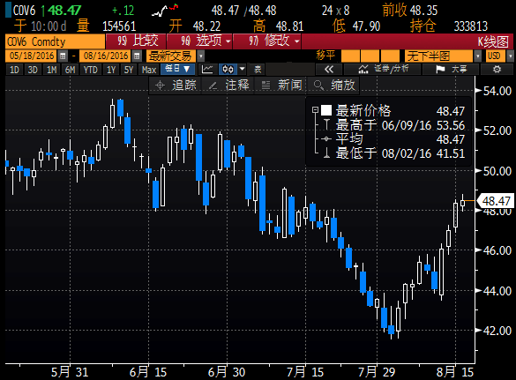Click the 48.47 last price axis tag
Image resolution: width=516 pixels, height=380 pixels.
pos(495,201)
